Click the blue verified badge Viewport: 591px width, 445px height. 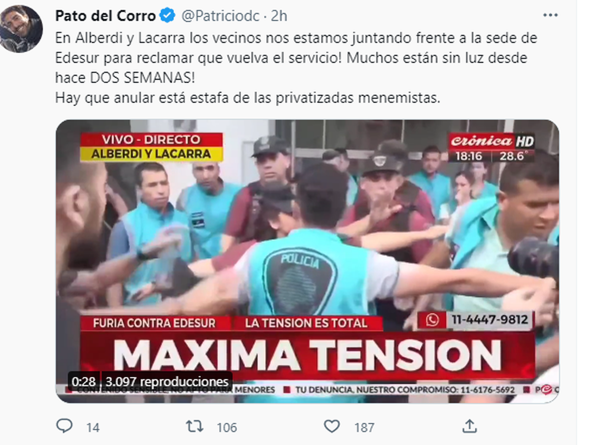pyautogui.click(x=168, y=16)
